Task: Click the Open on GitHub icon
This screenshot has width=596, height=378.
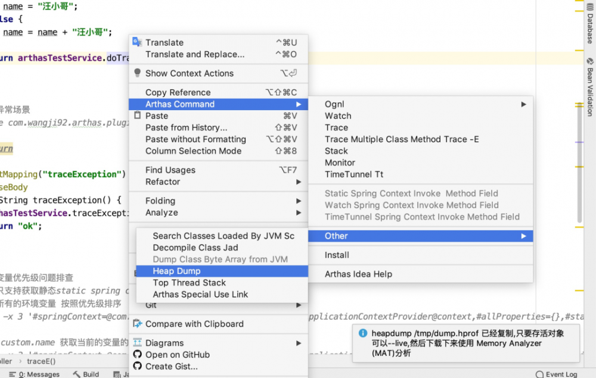Action: pyautogui.click(x=137, y=355)
